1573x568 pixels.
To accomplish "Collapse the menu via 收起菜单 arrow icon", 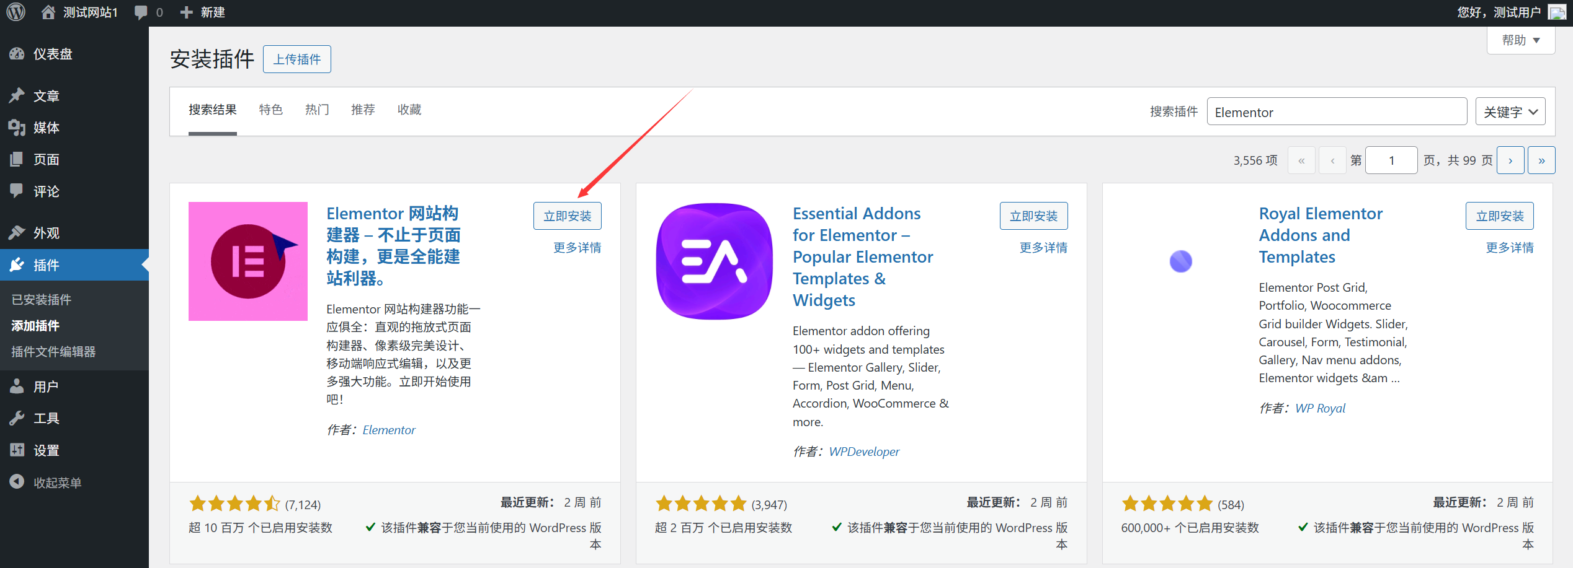I will click(x=17, y=482).
